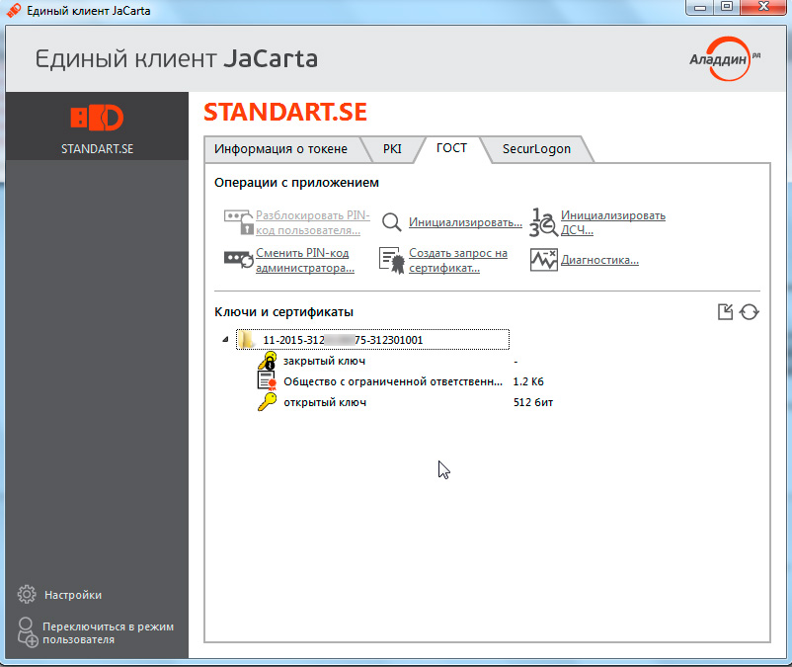The height and width of the screenshot is (667, 792).
Task: Select the 11-2015-312...75-312301001 container row
Action: point(372,340)
